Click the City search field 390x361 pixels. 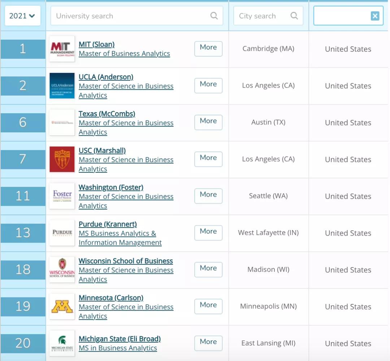click(268, 16)
